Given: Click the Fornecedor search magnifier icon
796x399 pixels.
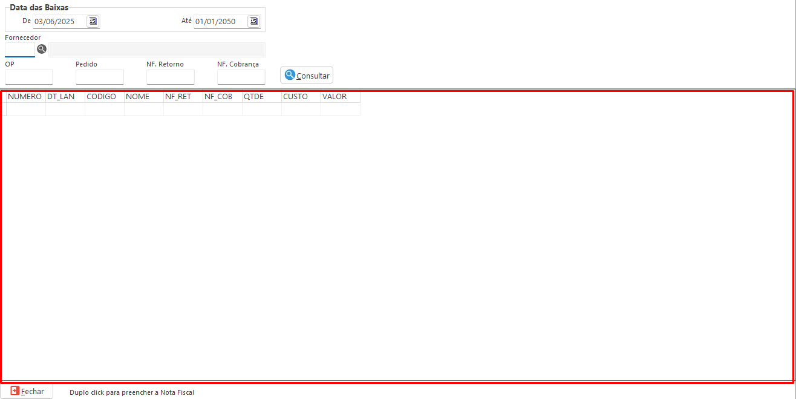Looking at the screenshot, I should click(x=42, y=49).
